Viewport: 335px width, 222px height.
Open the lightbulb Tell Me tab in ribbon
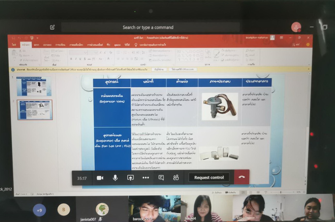pyautogui.click(x=136, y=45)
